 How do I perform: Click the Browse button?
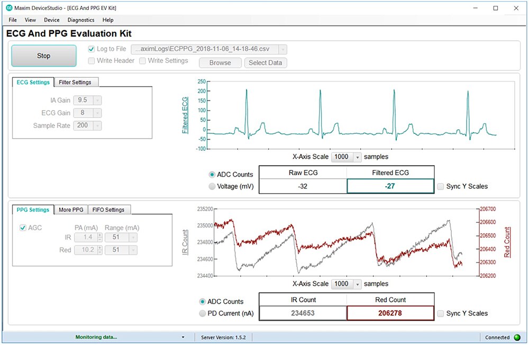coord(220,63)
